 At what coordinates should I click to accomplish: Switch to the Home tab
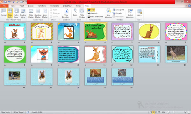pos(13,6)
